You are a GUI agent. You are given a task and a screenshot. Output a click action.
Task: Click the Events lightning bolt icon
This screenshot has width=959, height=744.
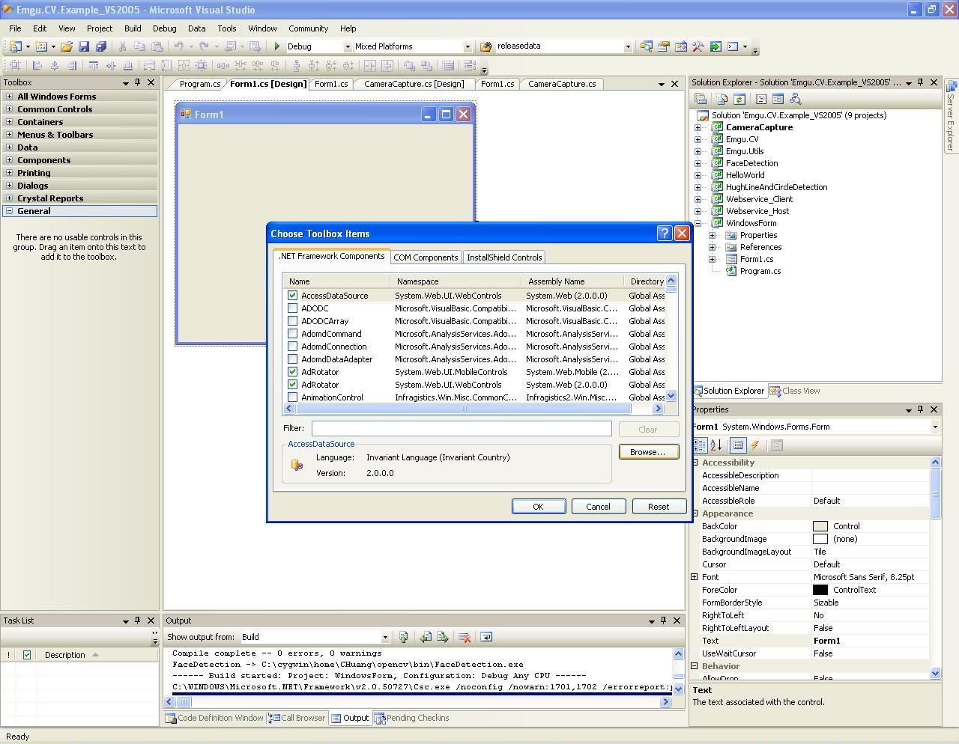(755, 445)
